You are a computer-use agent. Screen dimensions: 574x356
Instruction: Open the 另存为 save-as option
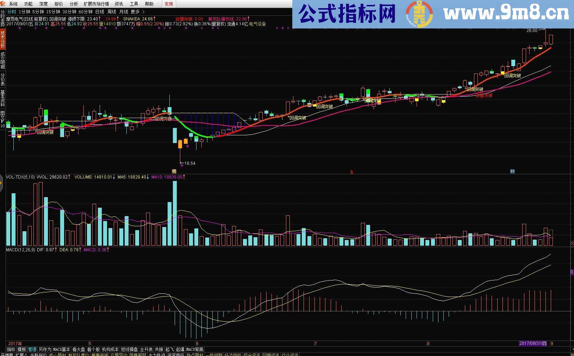pyautogui.click(x=45, y=349)
